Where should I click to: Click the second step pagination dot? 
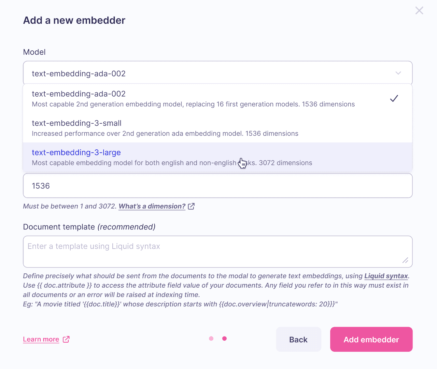click(x=224, y=339)
